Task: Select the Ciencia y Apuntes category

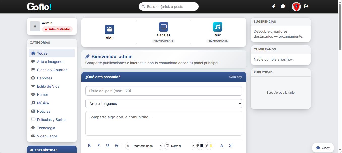Action: [52, 70]
